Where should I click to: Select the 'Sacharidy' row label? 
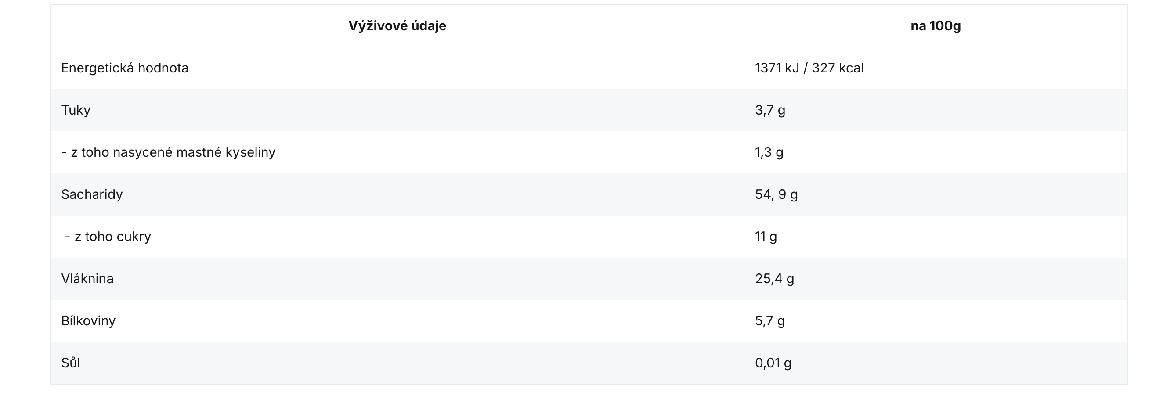pyautogui.click(x=92, y=195)
